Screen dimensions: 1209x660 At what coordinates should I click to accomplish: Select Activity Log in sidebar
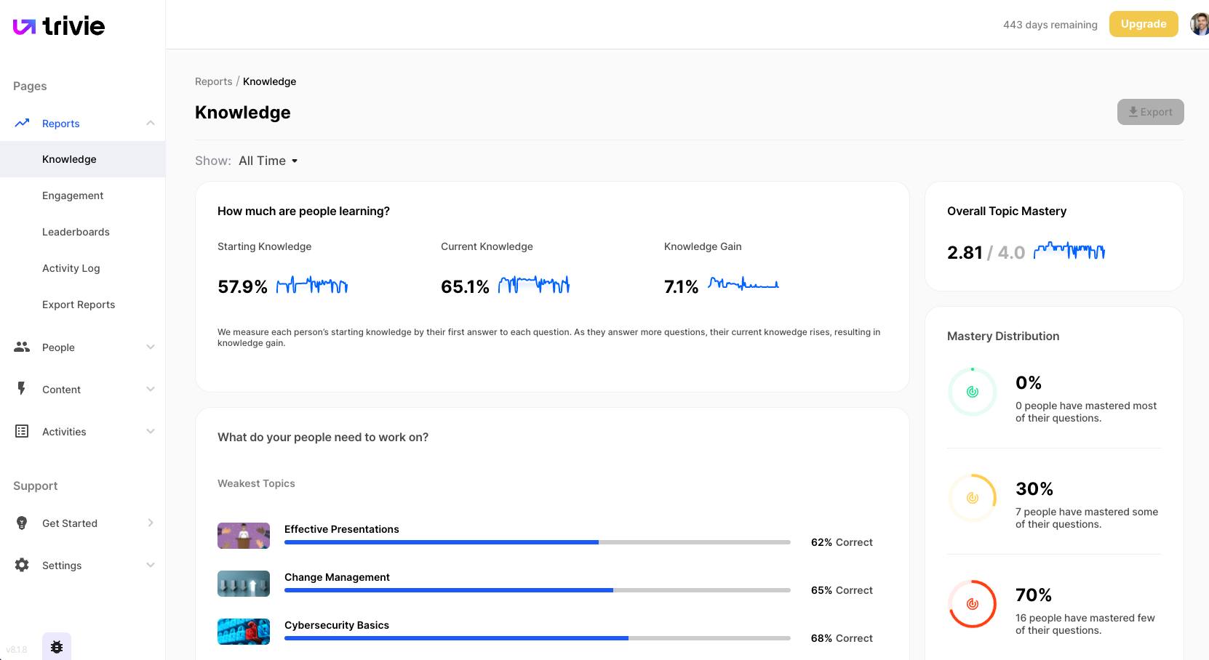click(x=71, y=268)
